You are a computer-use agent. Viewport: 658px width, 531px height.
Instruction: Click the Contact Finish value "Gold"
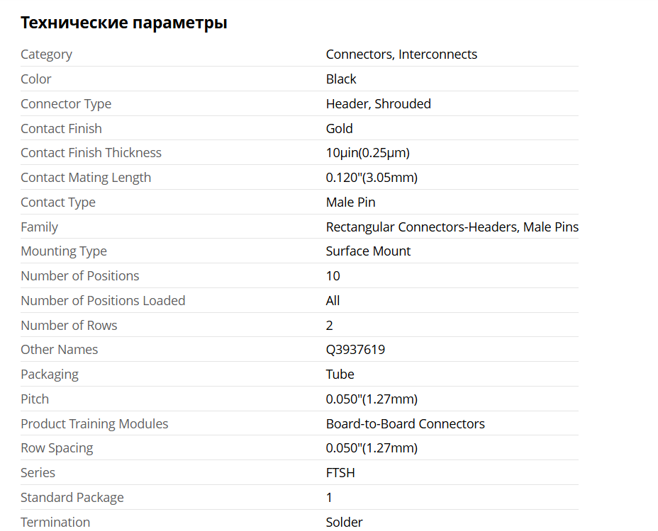pos(339,129)
